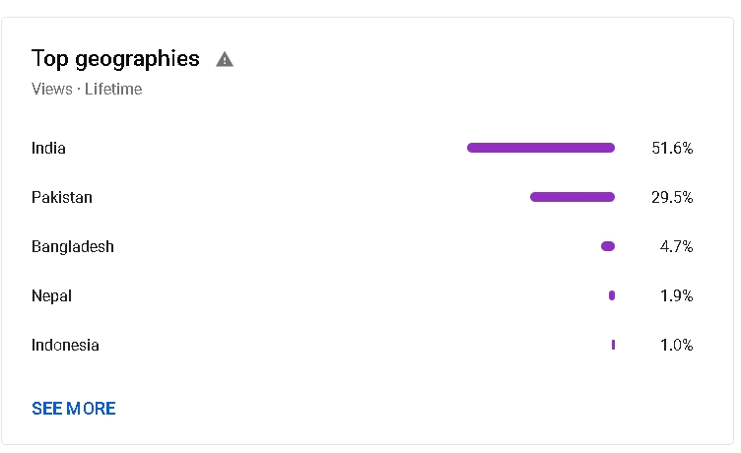Select the Indonesia country label
Viewport: 741px width, 453px height.
(x=65, y=346)
